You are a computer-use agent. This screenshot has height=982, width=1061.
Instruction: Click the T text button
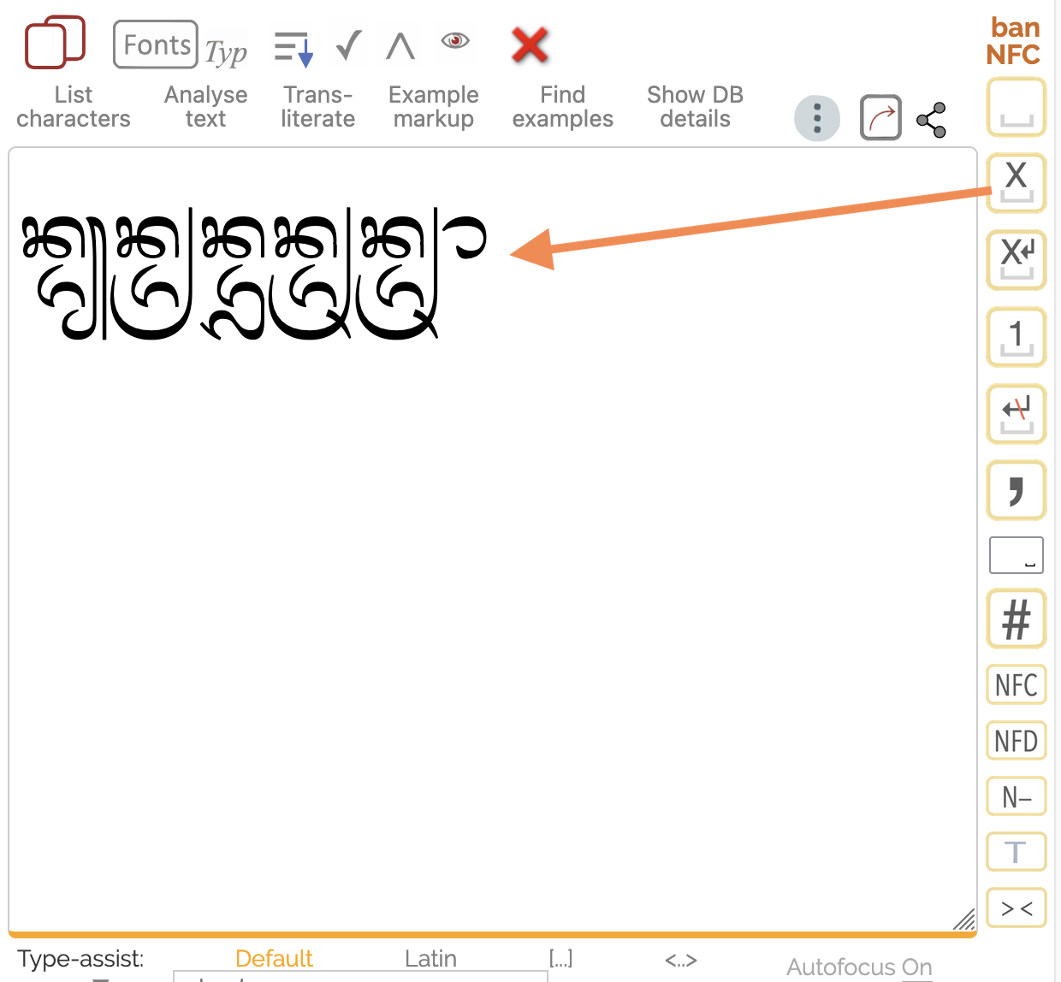1017,852
